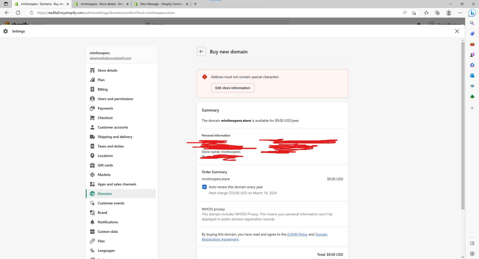This screenshot has width=479, height=259.
Task: Open Taxes and duties settings
Action: (122, 146)
